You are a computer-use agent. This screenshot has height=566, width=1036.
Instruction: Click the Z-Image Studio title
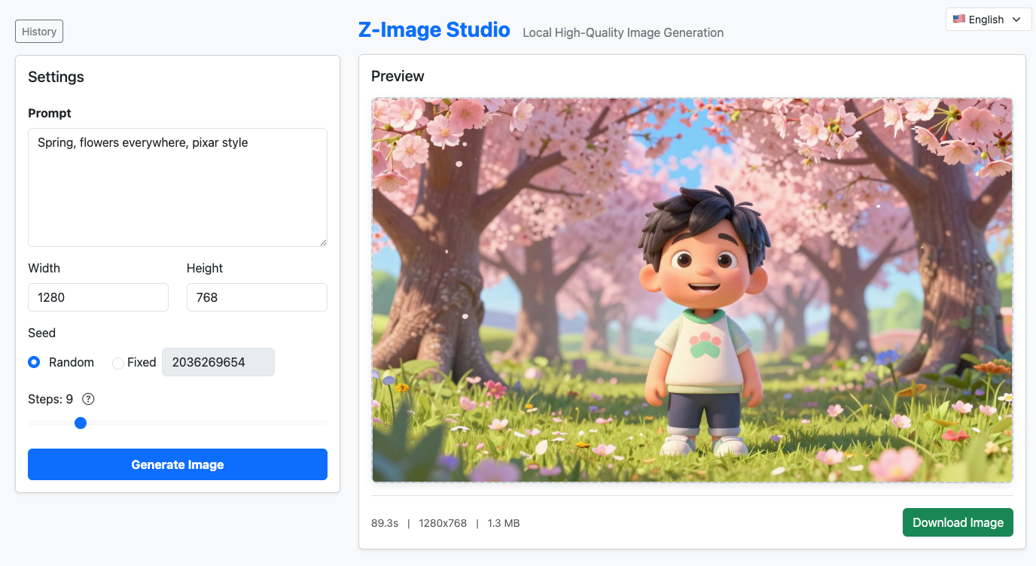click(434, 31)
